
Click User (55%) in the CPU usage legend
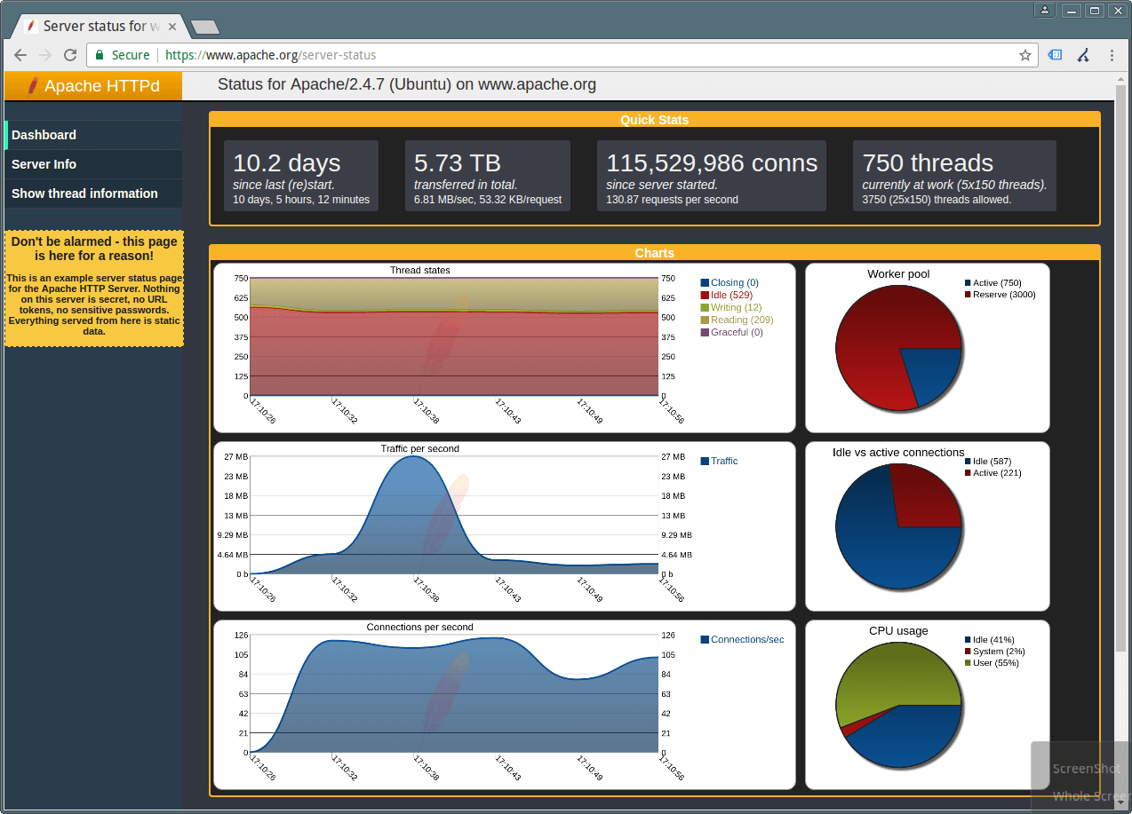(x=992, y=663)
